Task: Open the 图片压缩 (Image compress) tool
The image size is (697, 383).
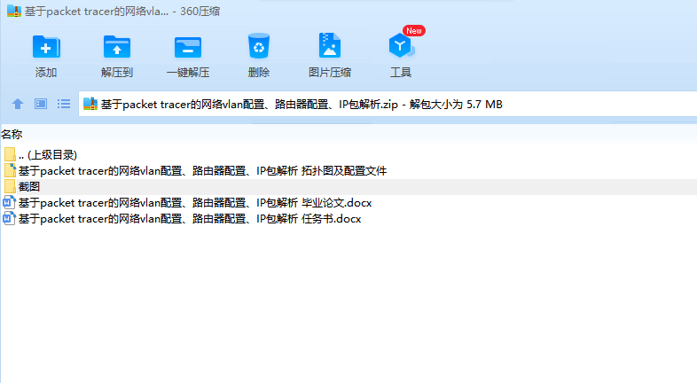Action: click(329, 45)
